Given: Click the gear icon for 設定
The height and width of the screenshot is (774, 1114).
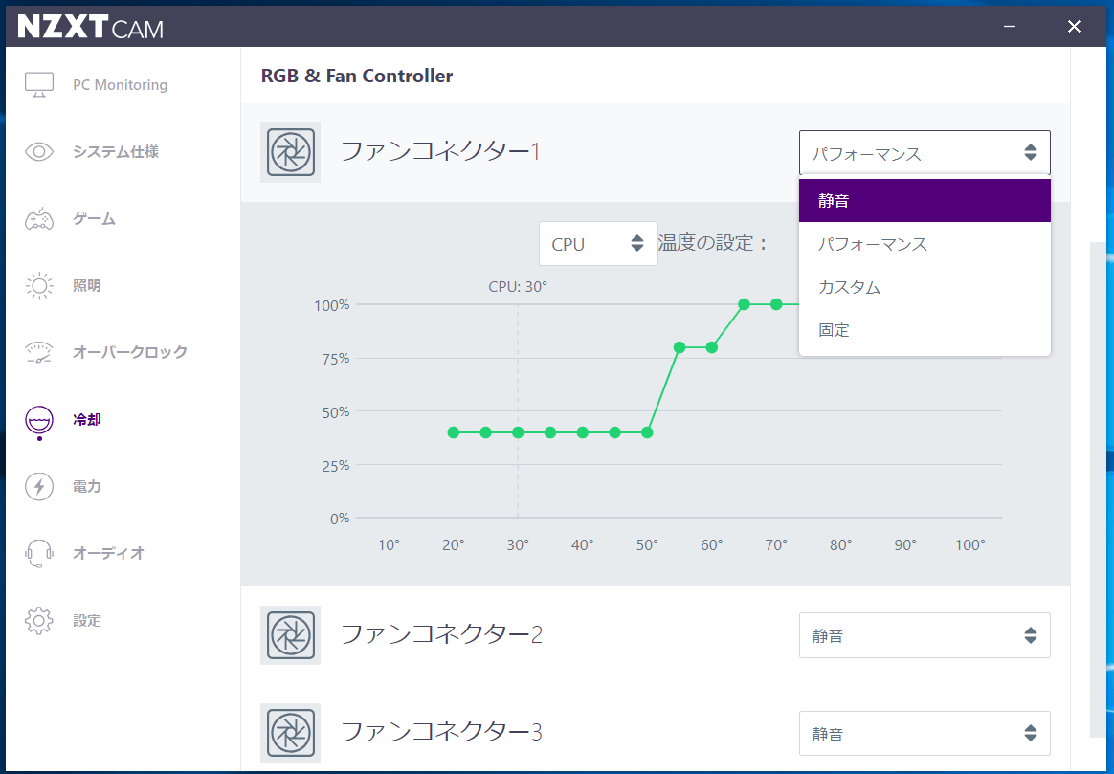Looking at the screenshot, I should pos(39,621).
